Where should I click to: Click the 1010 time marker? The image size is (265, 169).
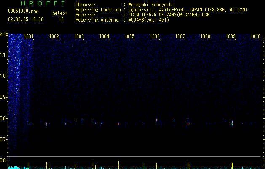point(255,36)
